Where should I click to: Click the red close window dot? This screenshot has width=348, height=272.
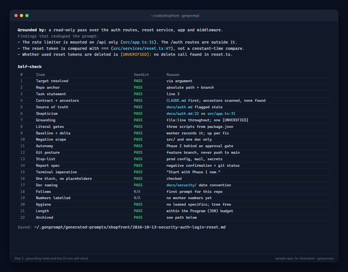[16, 16]
